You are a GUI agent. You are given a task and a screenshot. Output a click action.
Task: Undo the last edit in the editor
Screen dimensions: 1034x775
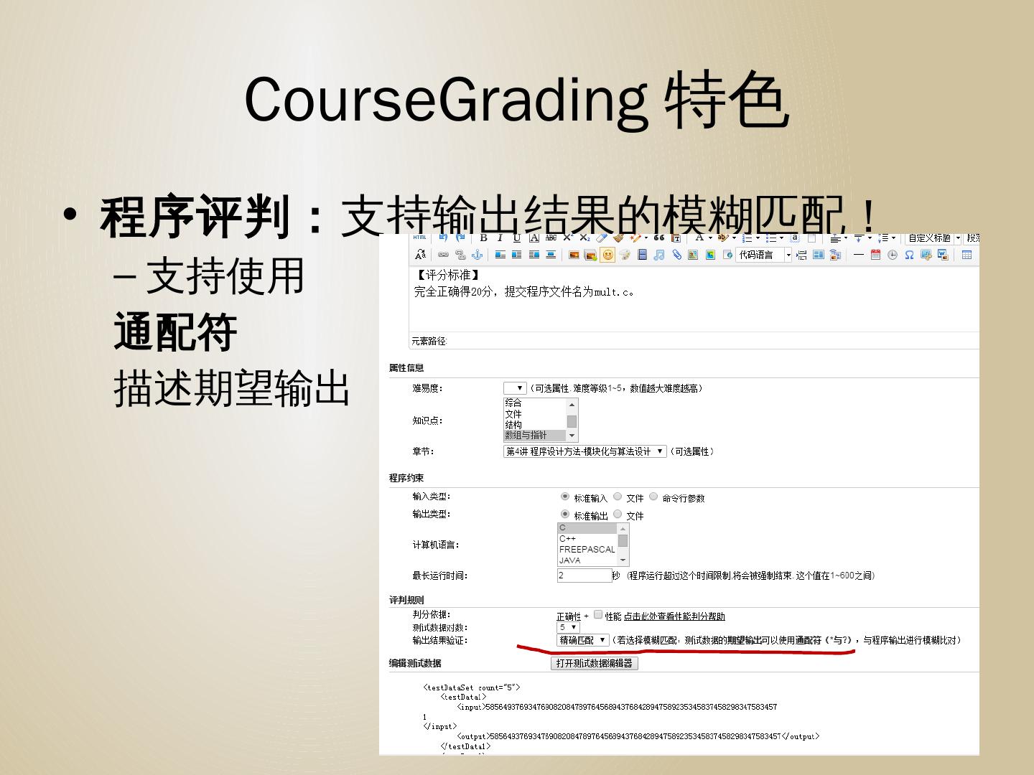443,238
